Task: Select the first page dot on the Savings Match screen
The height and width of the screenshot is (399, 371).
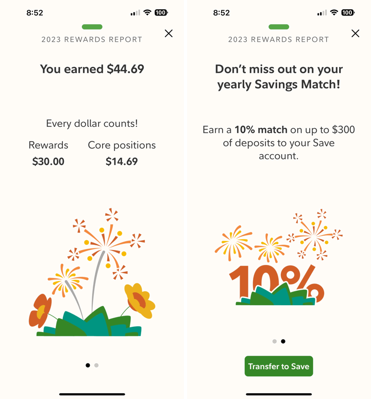Action: click(274, 341)
